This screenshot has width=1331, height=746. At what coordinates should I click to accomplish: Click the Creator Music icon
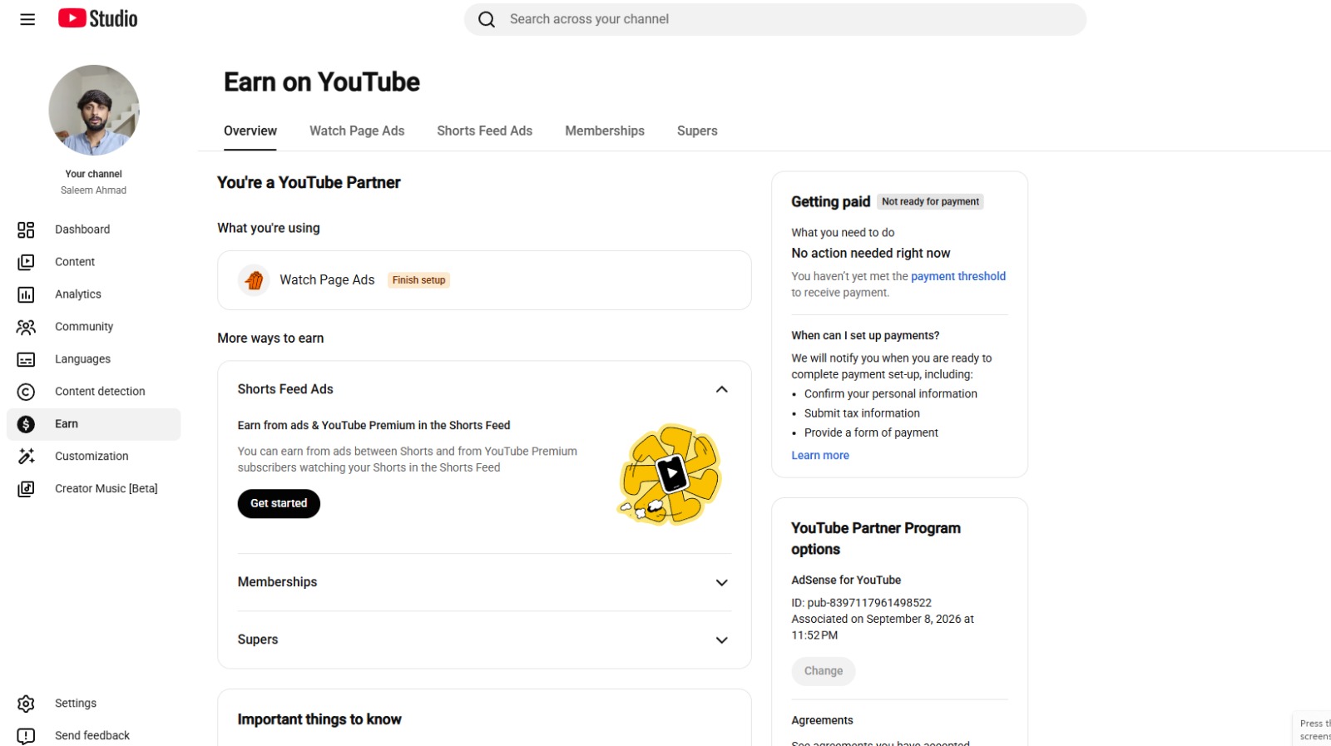click(26, 489)
